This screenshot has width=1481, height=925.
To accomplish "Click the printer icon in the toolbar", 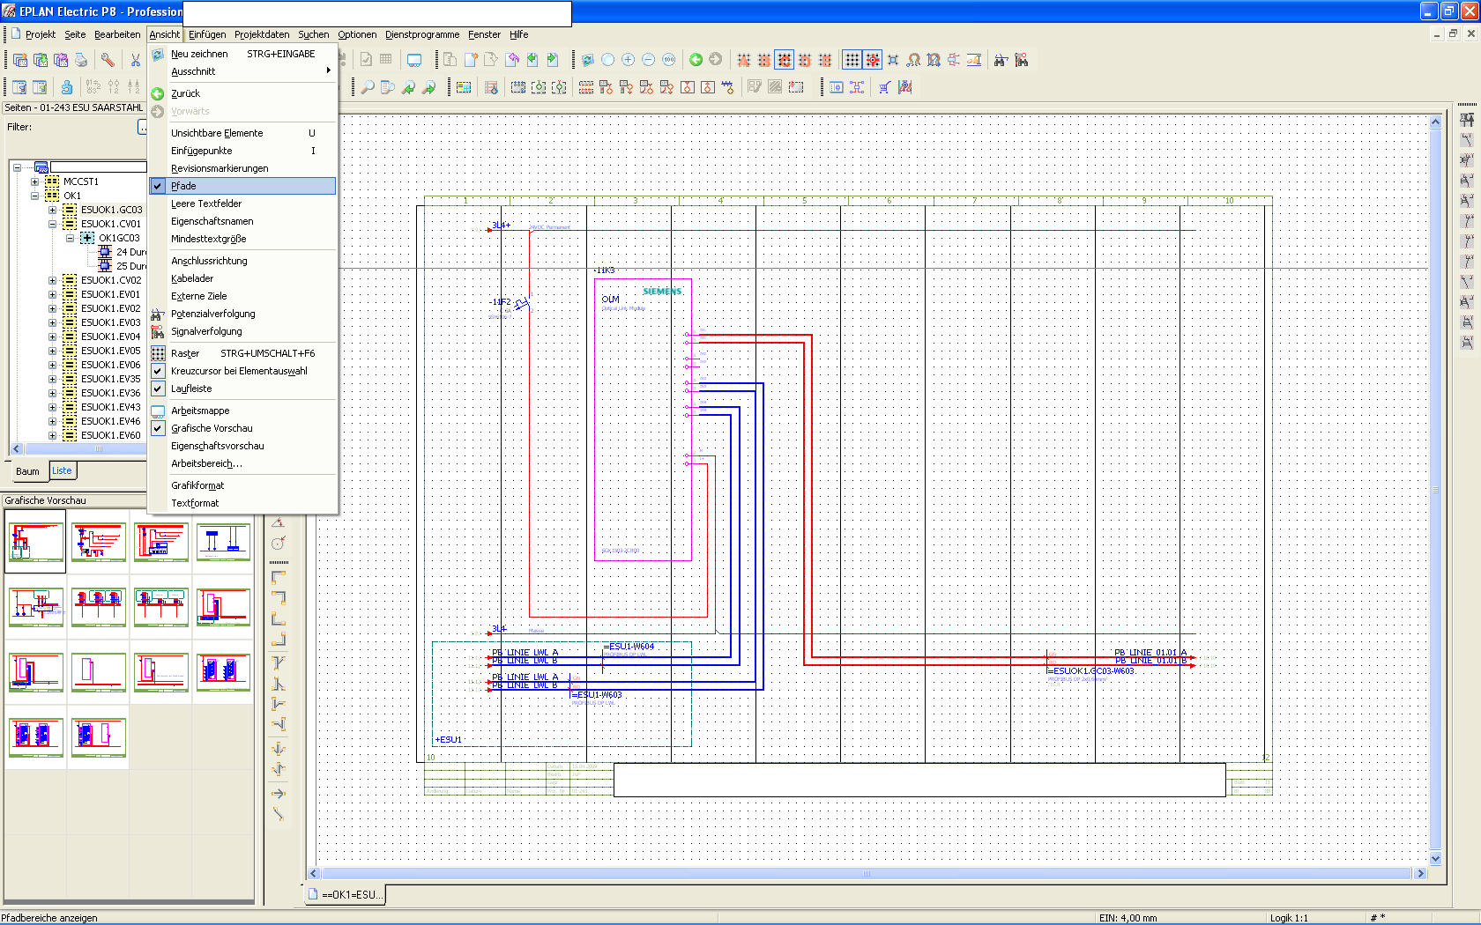I will click(81, 60).
